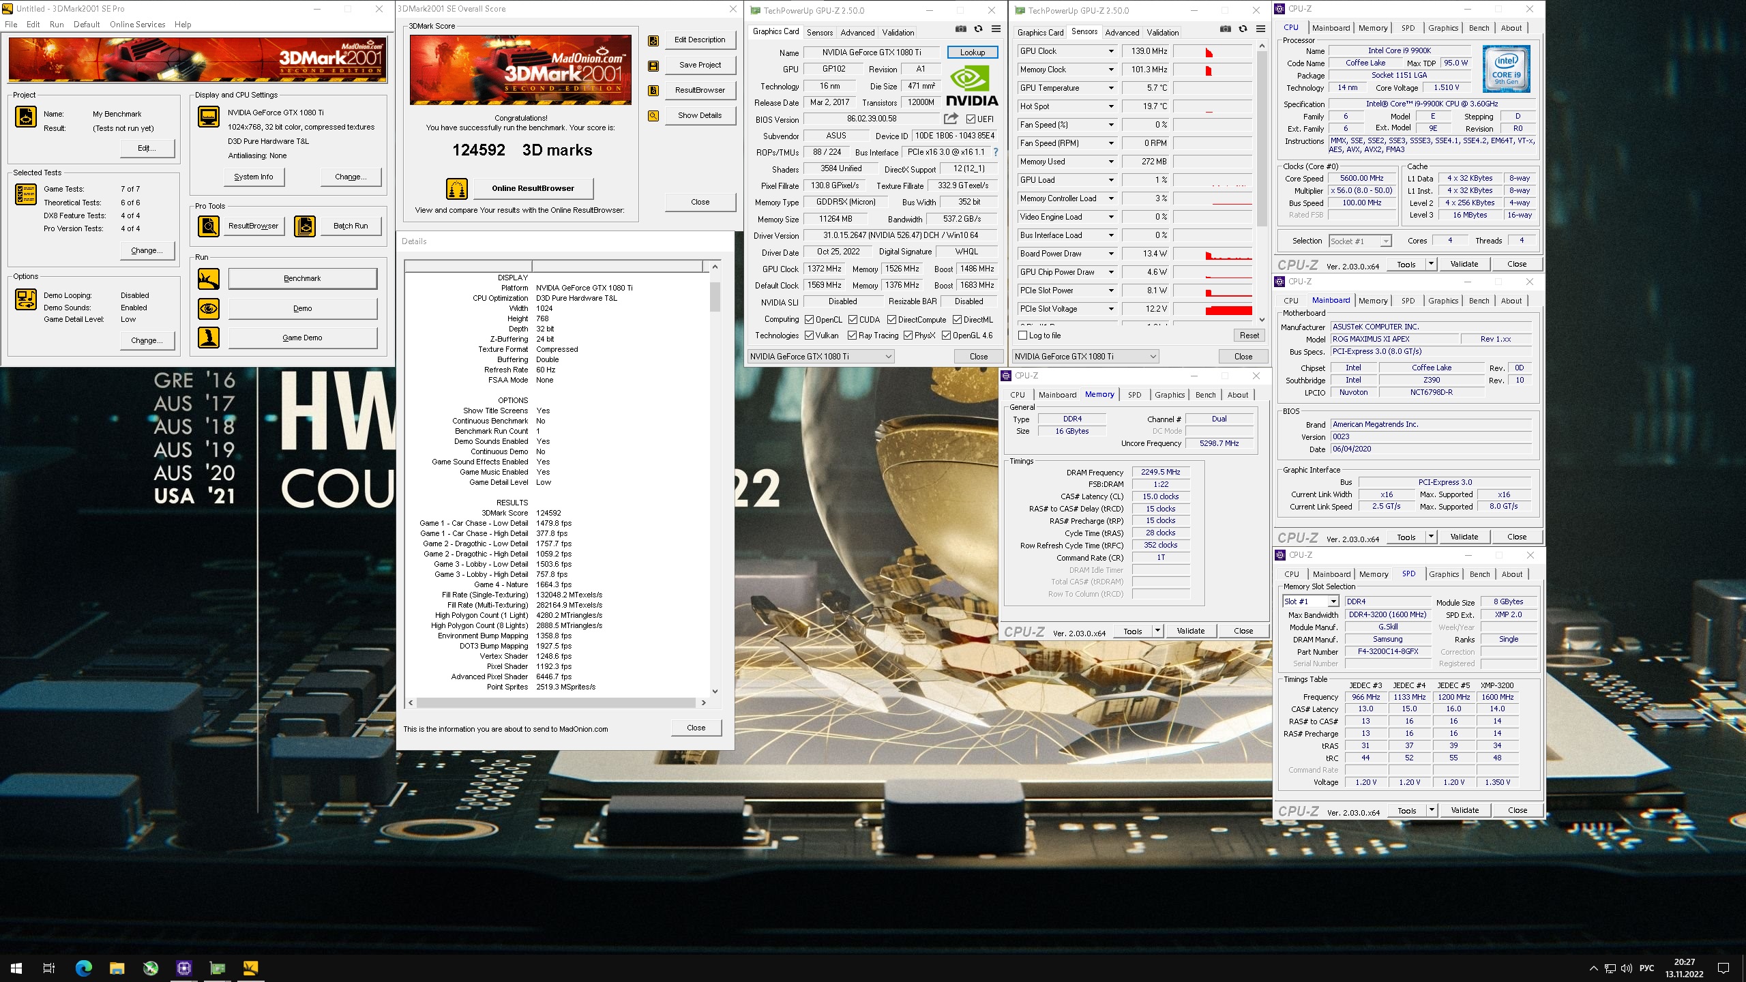The image size is (1746, 982).
Task: Click the Online ResultBrowser button
Action: click(533, 188)
